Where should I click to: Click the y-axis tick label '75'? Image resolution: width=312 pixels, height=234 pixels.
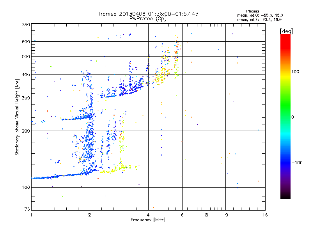click(27, 209)
